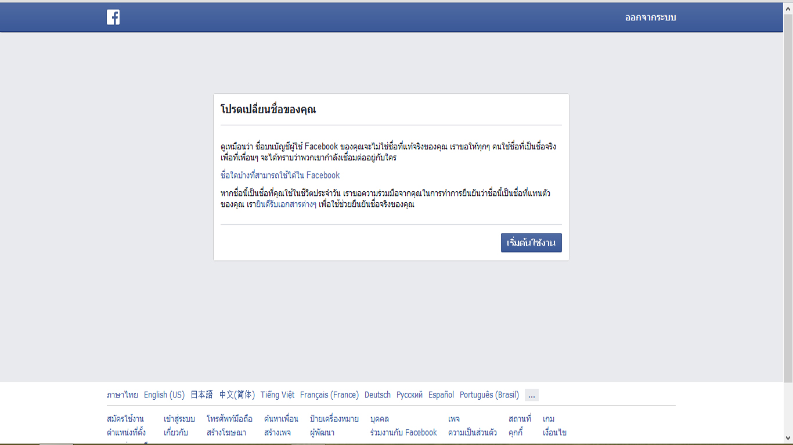Switch language to Deutsch
This screenshot has height=445, width=793.
377,395
